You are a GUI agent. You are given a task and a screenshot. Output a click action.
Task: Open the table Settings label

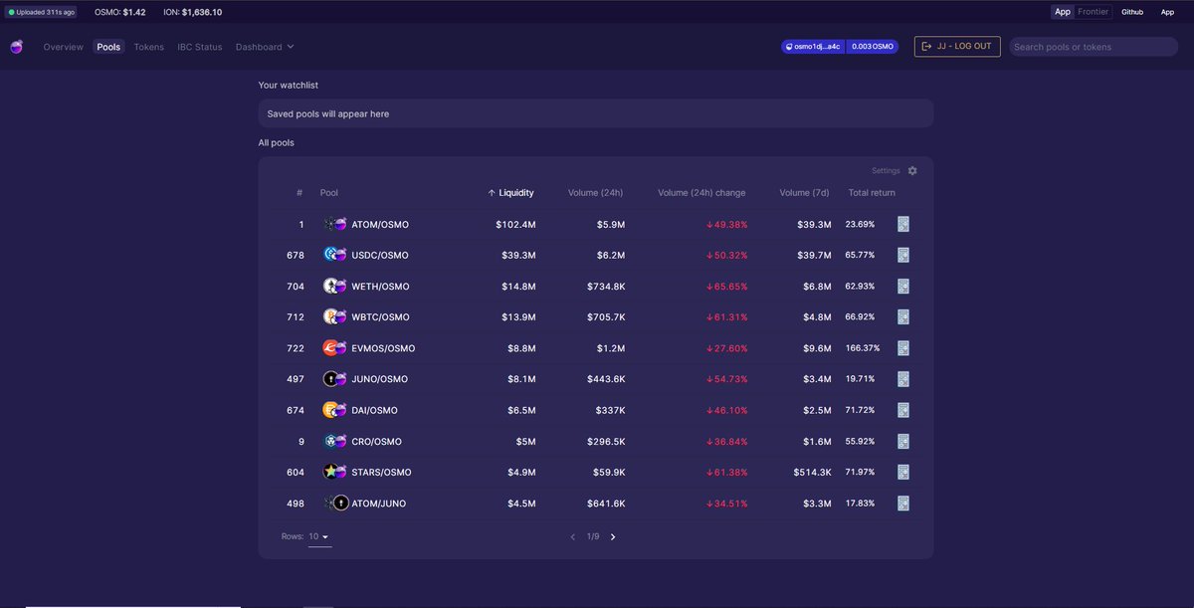[886, 171]
